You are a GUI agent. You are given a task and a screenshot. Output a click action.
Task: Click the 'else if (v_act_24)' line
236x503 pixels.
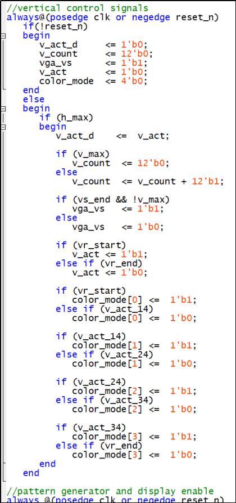(x=104, y=355)
